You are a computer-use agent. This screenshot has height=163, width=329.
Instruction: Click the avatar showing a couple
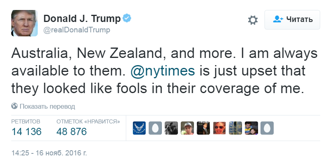pos(251,128)
